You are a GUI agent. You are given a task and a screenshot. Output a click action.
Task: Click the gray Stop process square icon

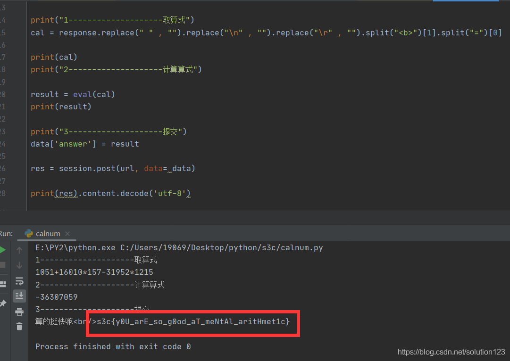pyautogui.click(x=2, y=265)
